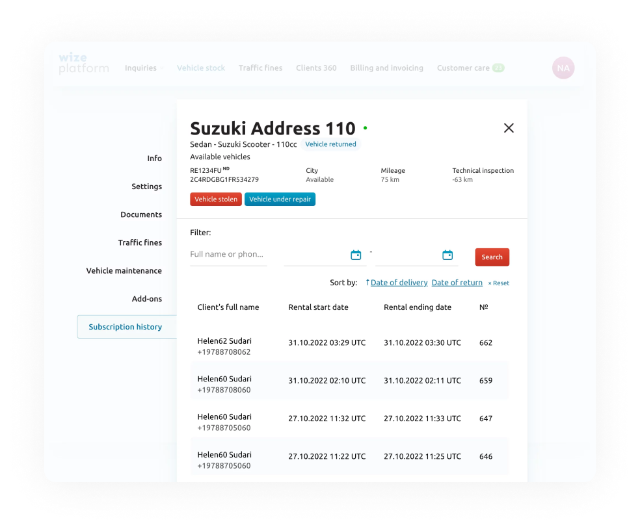Click the end date filter field
The width and height of the screenshot is (640, 529).
[416, 255]
